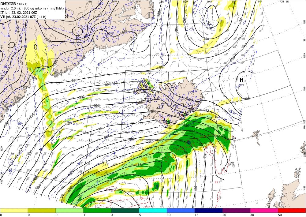
Task: Click the H high-pressure center marker
Action: (241, 80)
